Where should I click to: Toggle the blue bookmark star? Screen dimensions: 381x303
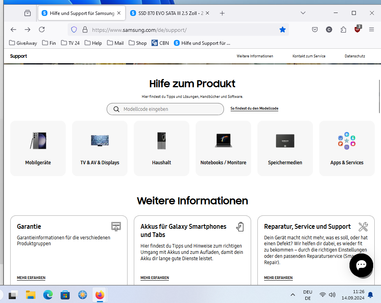(282, 29)
